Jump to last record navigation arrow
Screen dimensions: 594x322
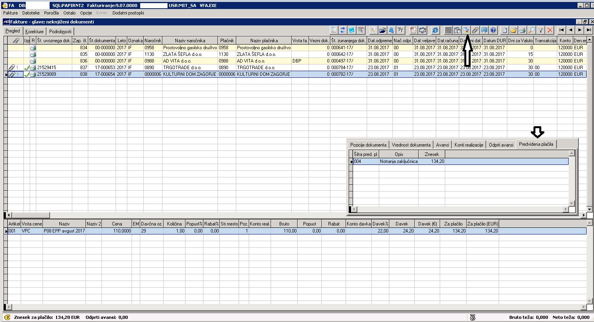(589, 30)
